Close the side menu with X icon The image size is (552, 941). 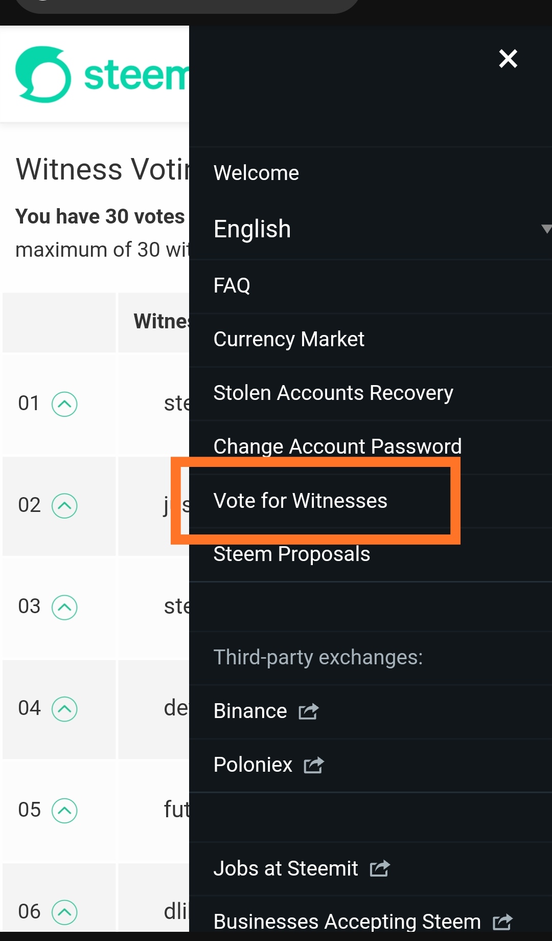click(x=508, y=59)
